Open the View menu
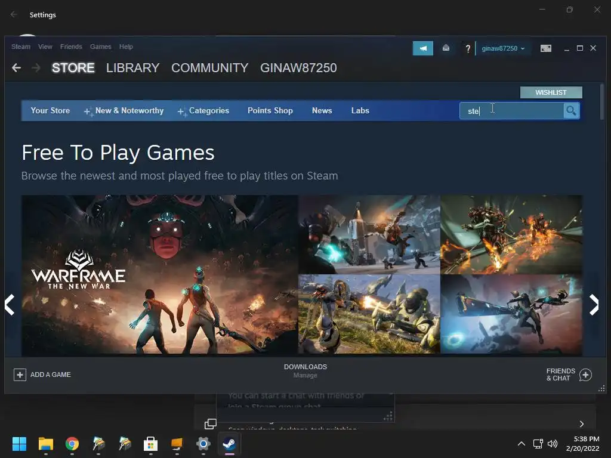The width and height of the screenshot is (611, 458). (45, 47)
